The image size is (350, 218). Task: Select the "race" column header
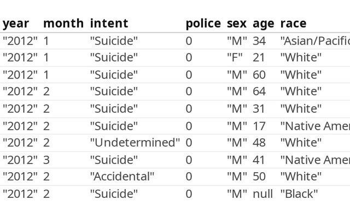coord(293,23)
